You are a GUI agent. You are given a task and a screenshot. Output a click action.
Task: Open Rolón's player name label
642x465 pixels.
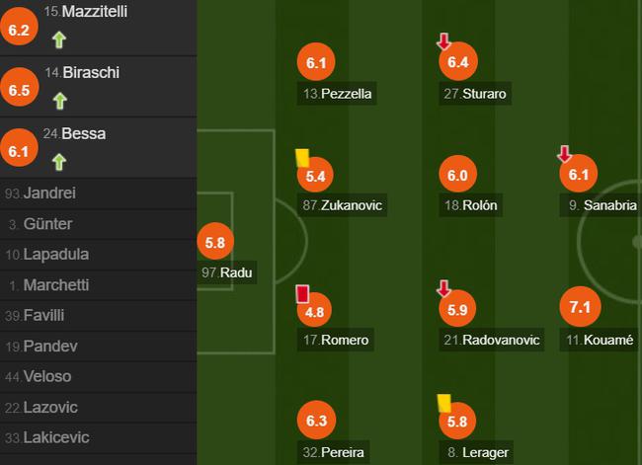(470, 205)
